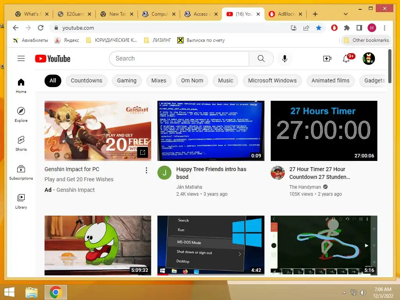Click the lock site info icon

click(x=56, y=28)
